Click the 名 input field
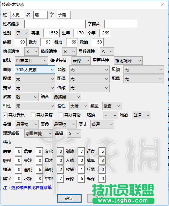The image size is (169, 206). [x=40, y=15]
